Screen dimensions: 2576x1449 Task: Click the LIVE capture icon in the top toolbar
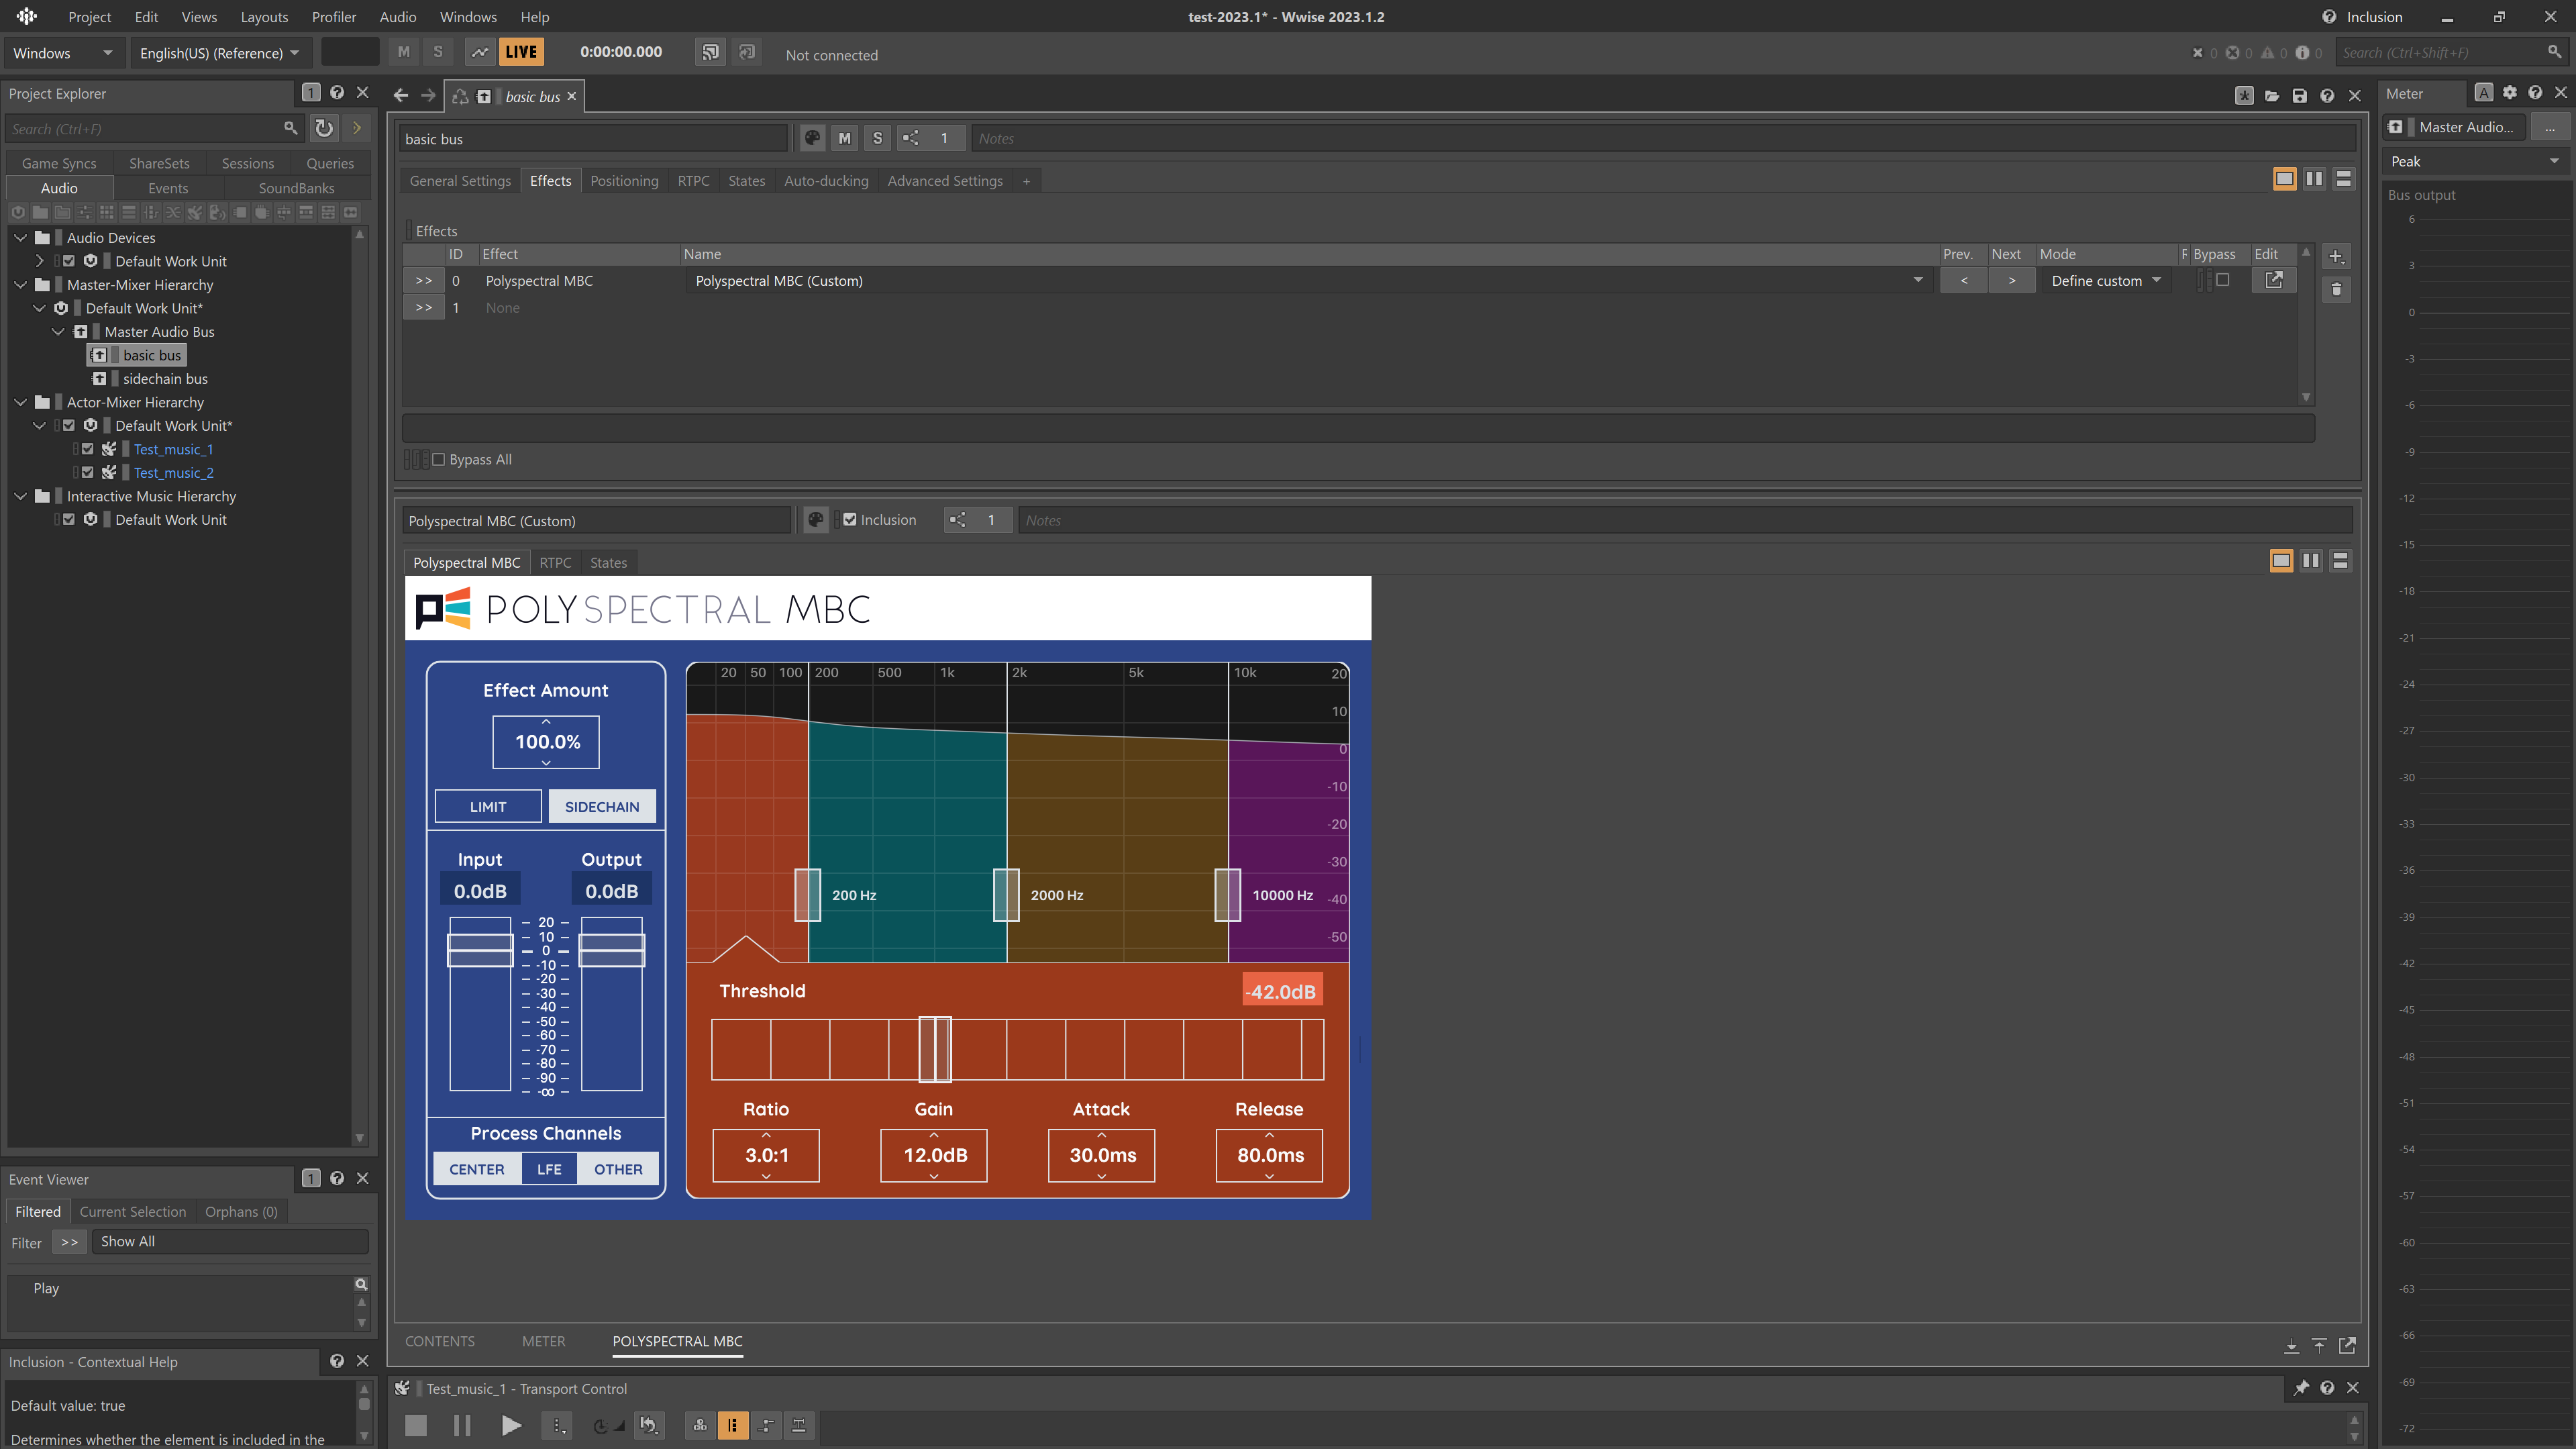pos(521,51)
